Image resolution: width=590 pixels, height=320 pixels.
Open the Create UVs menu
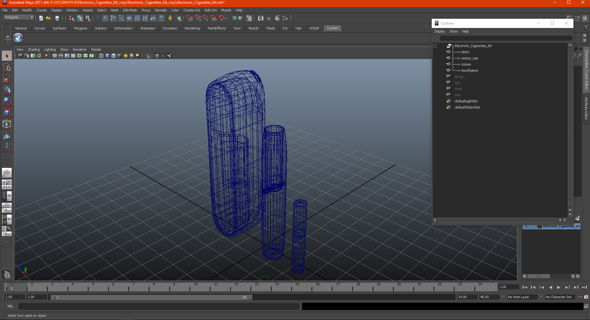point(192,10)
